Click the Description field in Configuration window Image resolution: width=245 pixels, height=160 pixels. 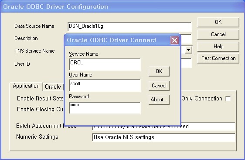point(186,39)
